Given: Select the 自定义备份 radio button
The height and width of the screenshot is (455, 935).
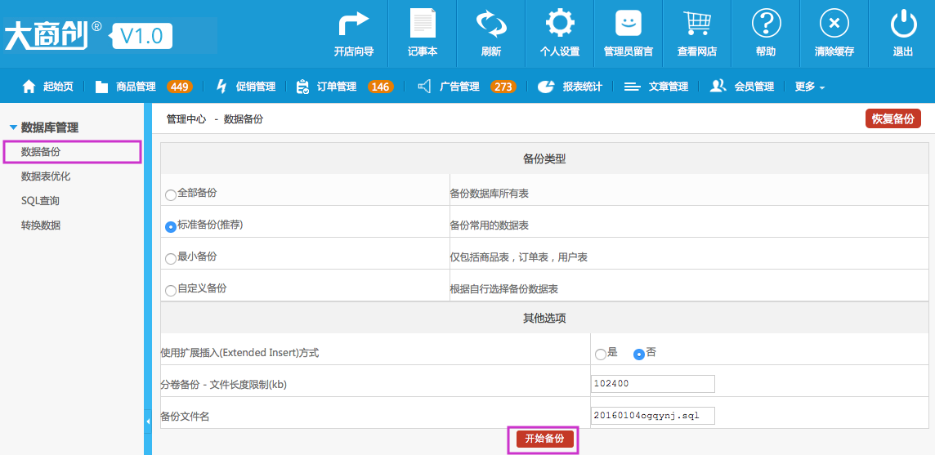Looking at the screenshot, I should click(x=171, y=291).
